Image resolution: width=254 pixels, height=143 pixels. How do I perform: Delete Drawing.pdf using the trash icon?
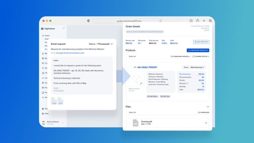click(206, 123)
